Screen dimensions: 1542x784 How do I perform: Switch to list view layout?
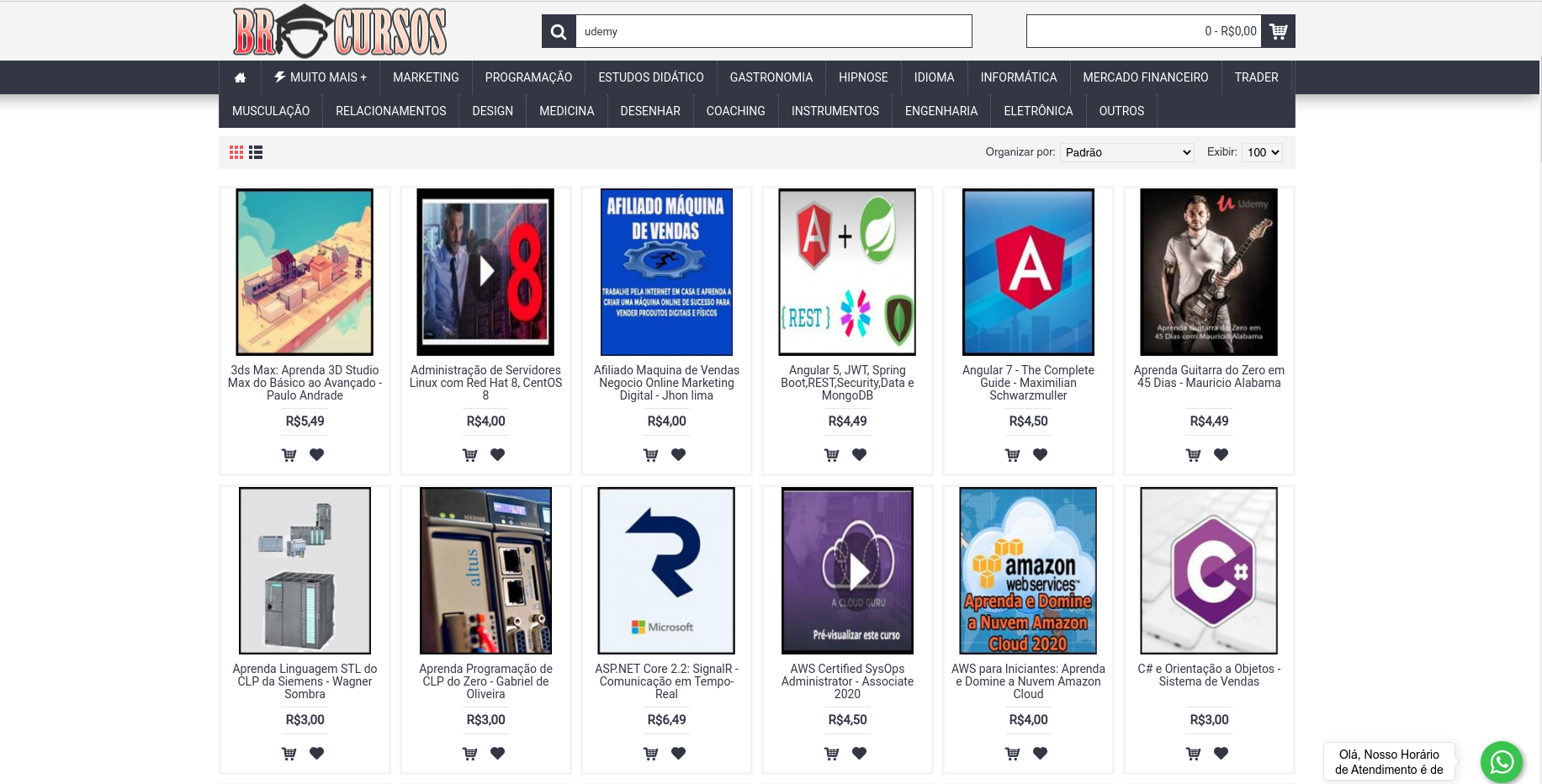[x=256, y=152]
